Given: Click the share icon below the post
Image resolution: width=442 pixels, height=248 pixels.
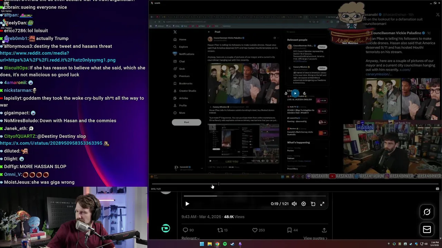Looking at the screenshot, I should pos(324,230).
